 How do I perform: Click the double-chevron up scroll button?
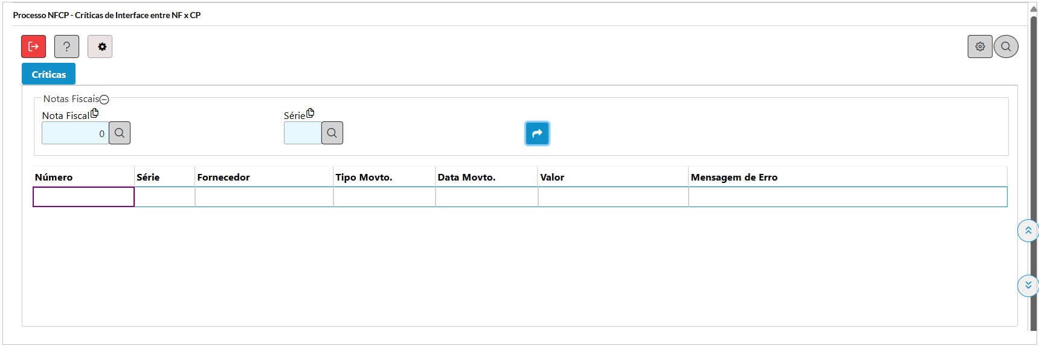[1028, 231]
